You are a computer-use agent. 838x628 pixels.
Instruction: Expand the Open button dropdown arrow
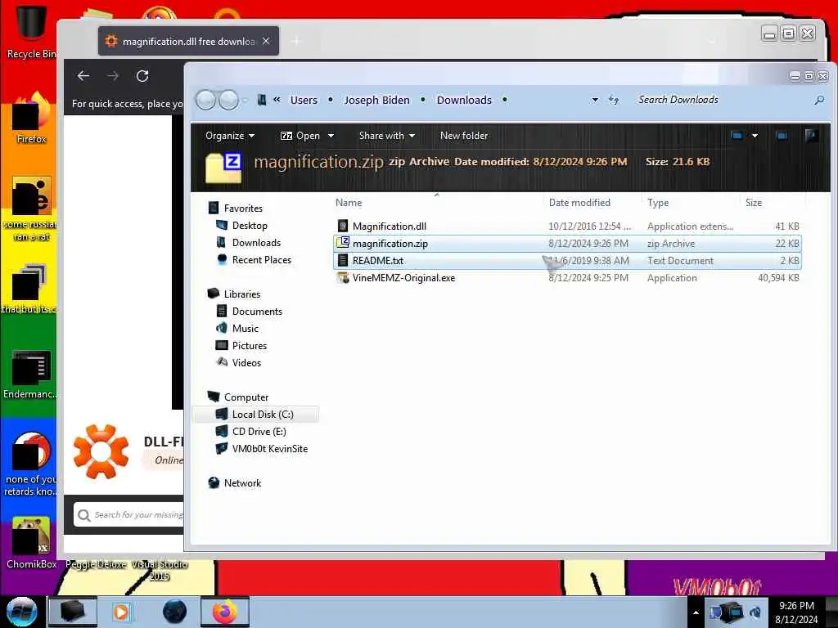click(331, 136)
